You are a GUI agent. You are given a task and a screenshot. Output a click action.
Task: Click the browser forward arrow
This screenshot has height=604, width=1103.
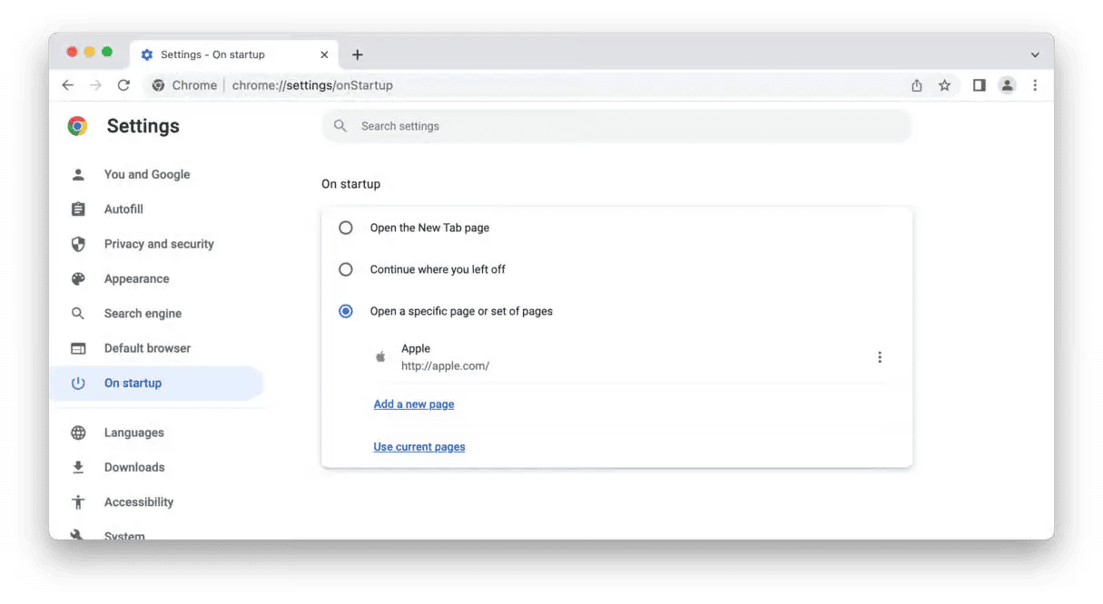[x=95, y=85]
